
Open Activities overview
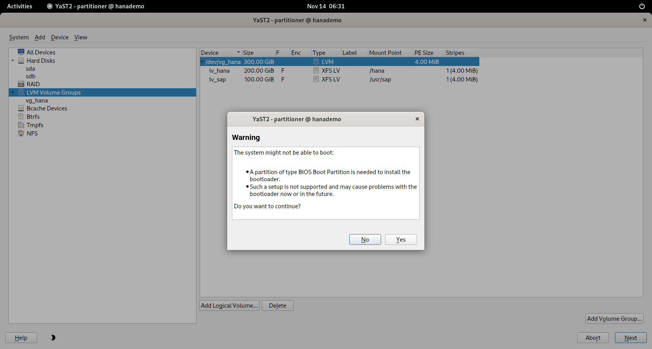click(x=19, y=6)
